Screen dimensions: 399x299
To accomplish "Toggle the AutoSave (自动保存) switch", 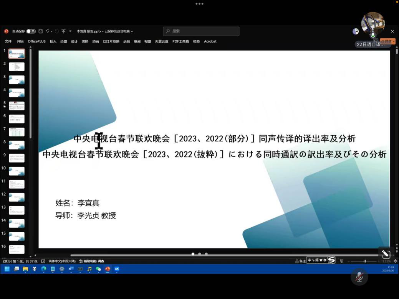I will [31, 31].
